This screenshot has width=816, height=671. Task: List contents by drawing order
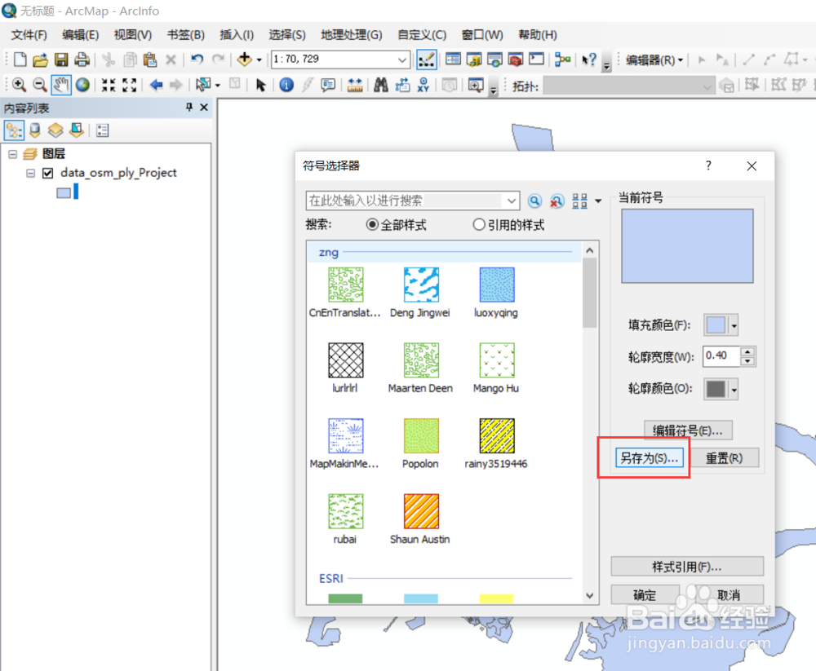pos(14,130)
